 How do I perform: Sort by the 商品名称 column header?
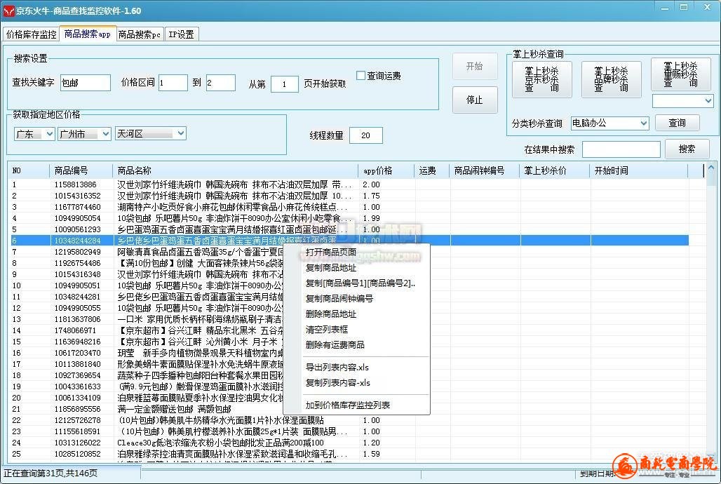click(235, 170)
